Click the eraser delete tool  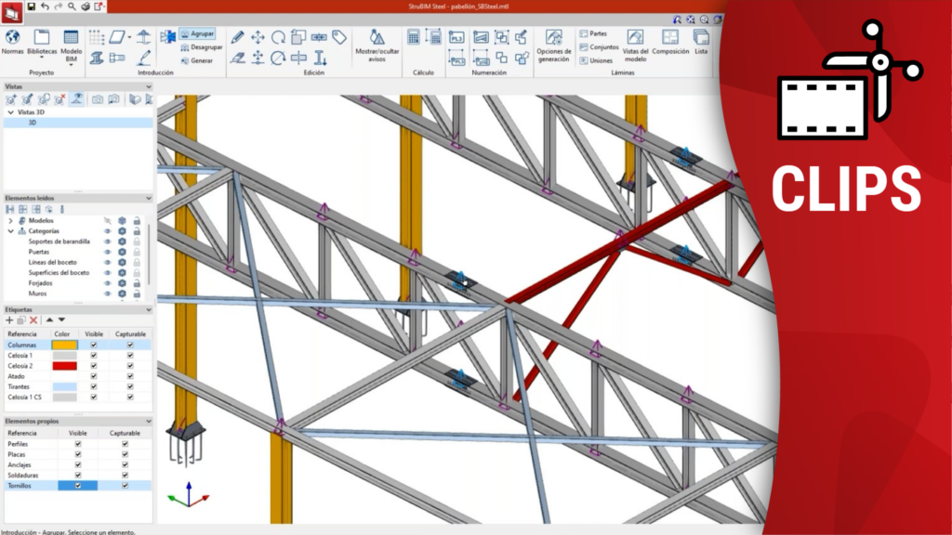pos(238,58)
